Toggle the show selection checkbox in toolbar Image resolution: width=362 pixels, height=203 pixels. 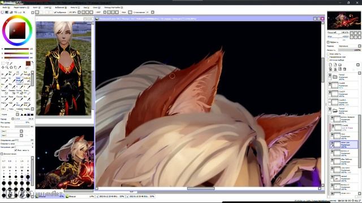(55, 12)
